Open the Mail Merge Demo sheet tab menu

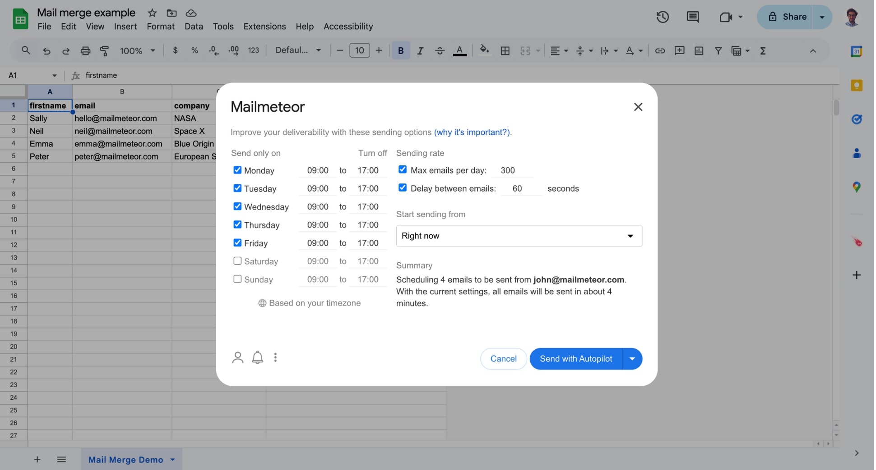[173, 460]
